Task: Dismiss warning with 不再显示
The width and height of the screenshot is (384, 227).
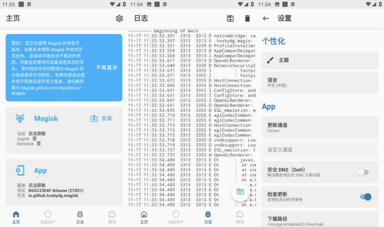Action: [107, 68]
